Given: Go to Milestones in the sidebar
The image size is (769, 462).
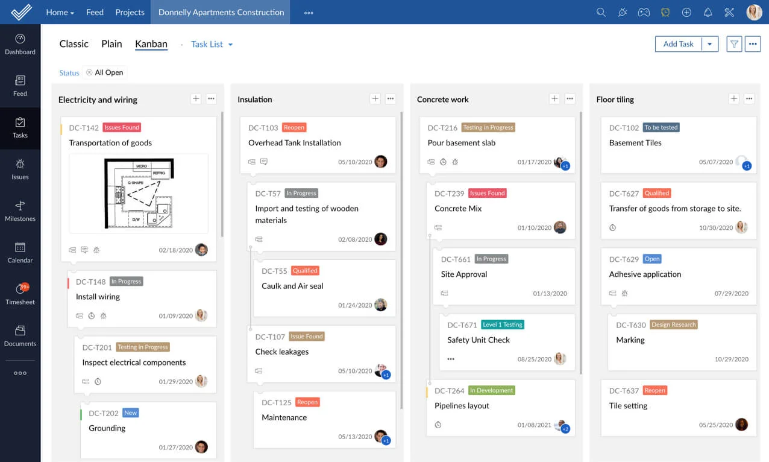Looking at the screenshot, I should tap(20, 210).
